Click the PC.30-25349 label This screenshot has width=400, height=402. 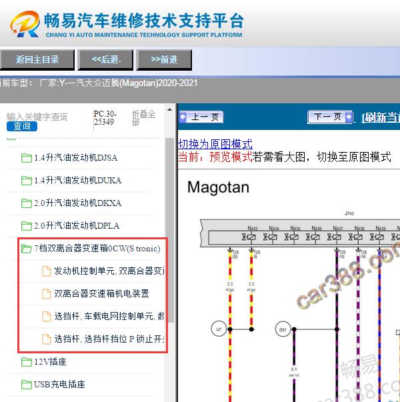[105, 117]
